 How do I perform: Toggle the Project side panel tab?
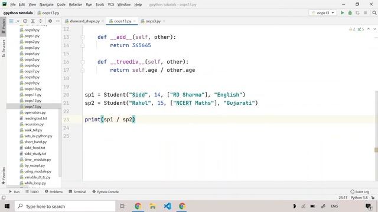coord(4,26)
